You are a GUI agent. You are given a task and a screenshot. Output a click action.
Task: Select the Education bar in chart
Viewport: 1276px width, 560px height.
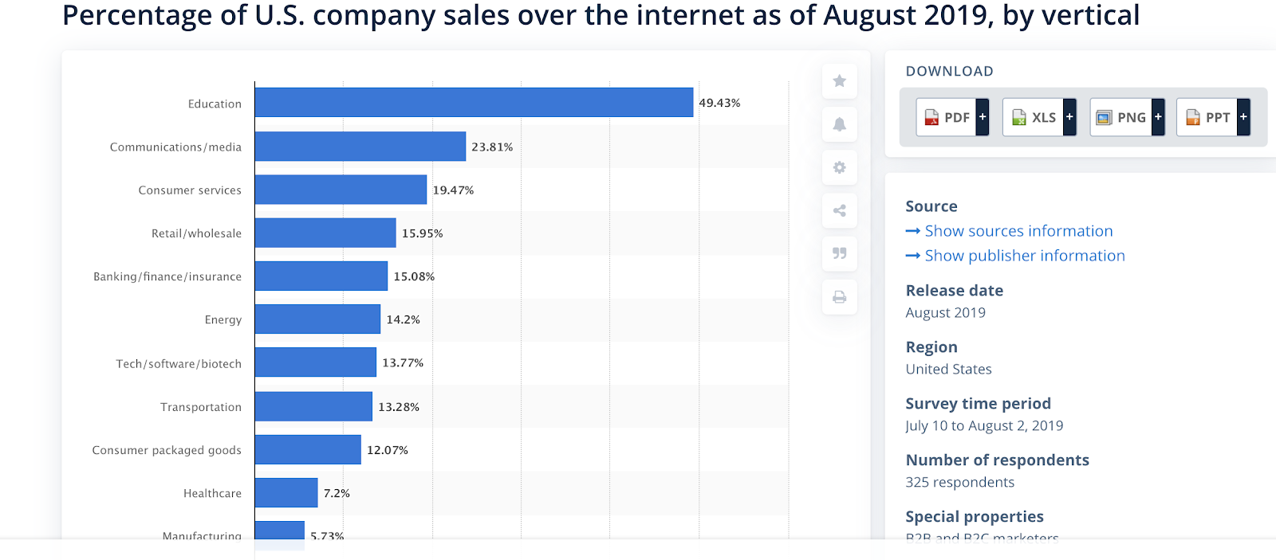pos(474,103)
